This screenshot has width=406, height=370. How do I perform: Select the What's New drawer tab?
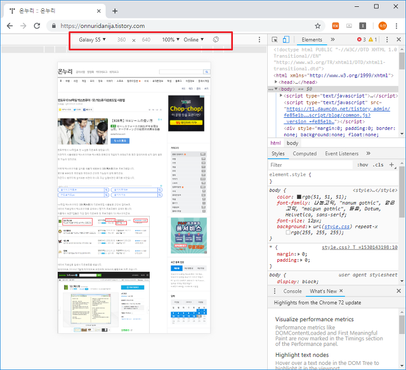point(323,291)
